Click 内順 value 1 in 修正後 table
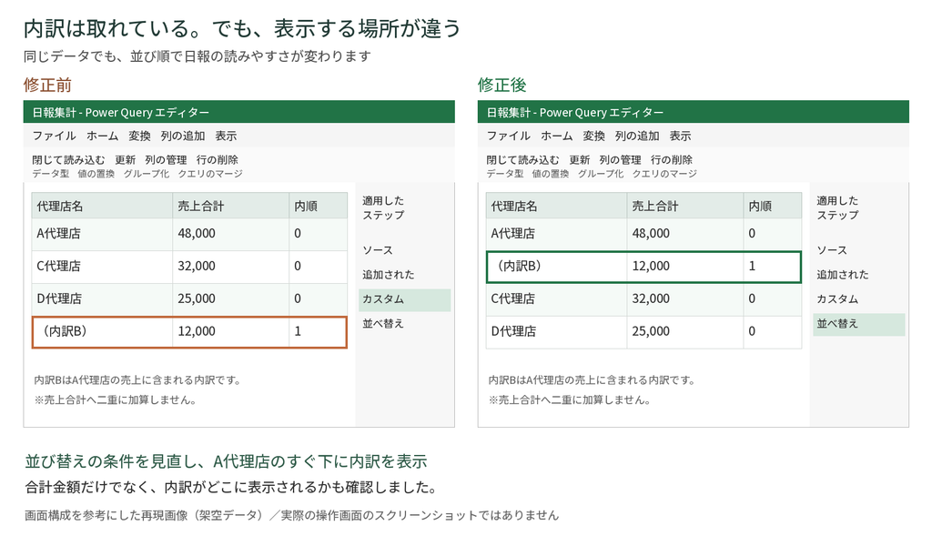Viewport: 932px width, 536px height. point(772,267)
